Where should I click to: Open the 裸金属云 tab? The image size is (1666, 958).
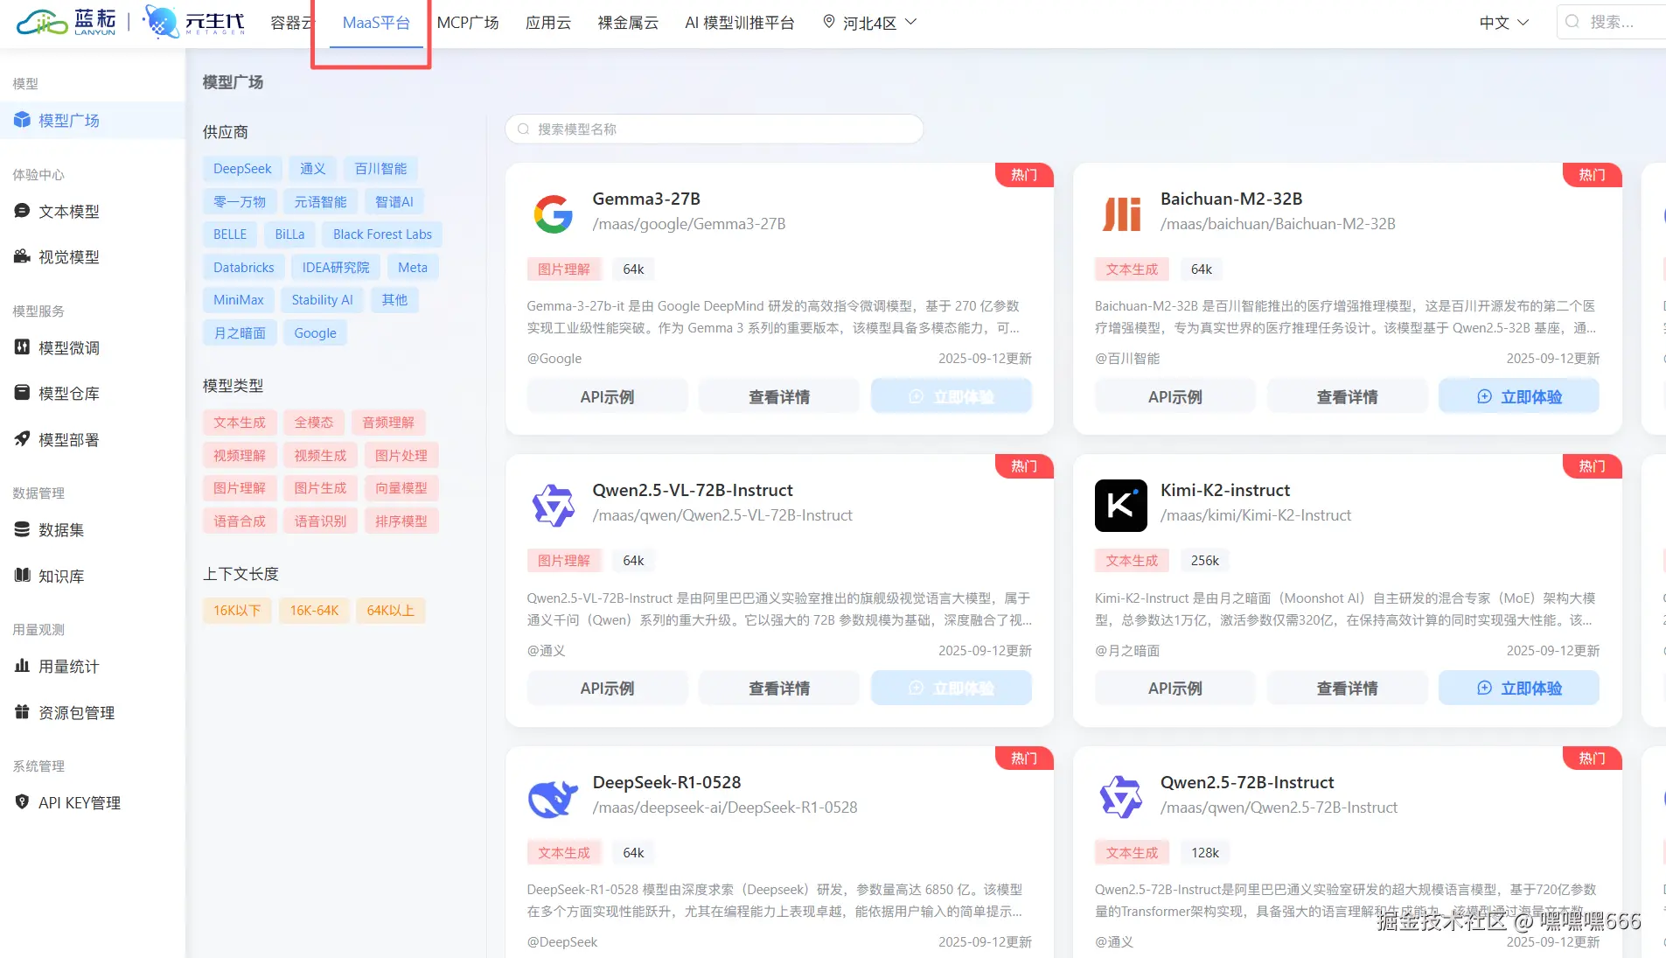click(628, 23)
